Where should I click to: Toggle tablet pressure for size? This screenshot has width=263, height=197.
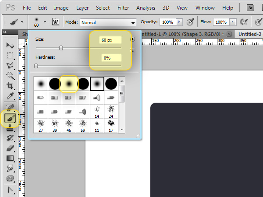(259, 22)
